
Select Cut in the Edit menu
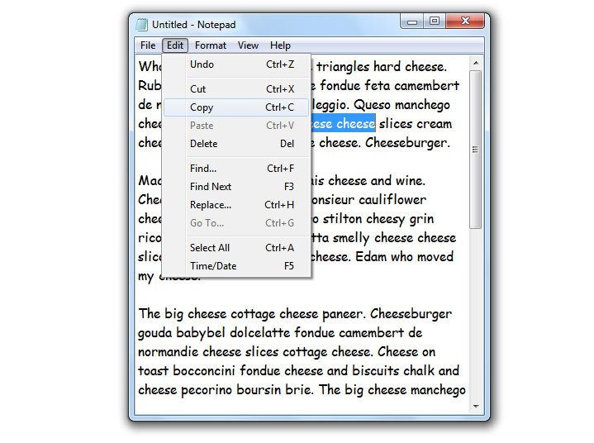pos(198,89)
